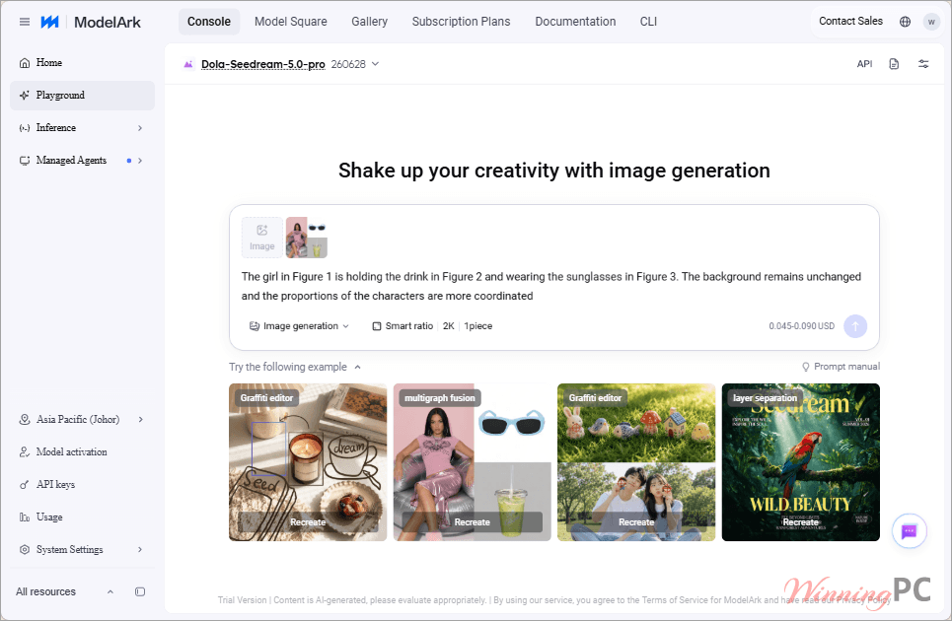Recreate the first Graffiti editor candle example
952x621 pixels.
(x=308, y=522)
